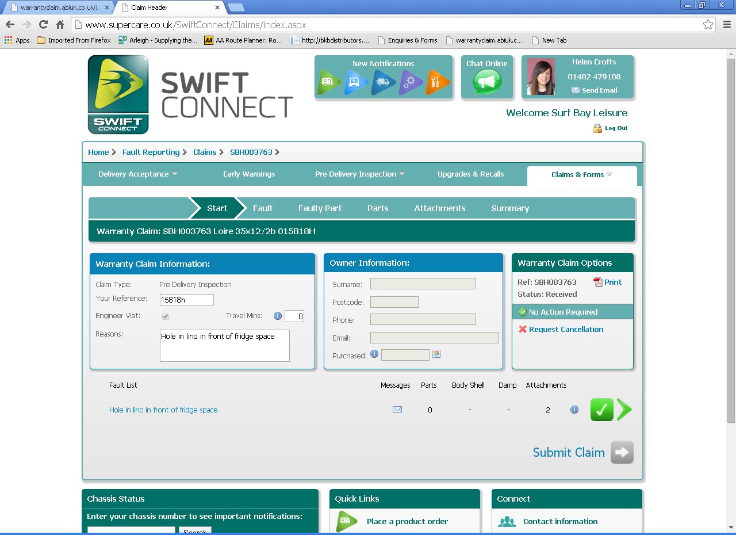Click the Surname field
Screen dimensions: 736x535
coord(423,284)
